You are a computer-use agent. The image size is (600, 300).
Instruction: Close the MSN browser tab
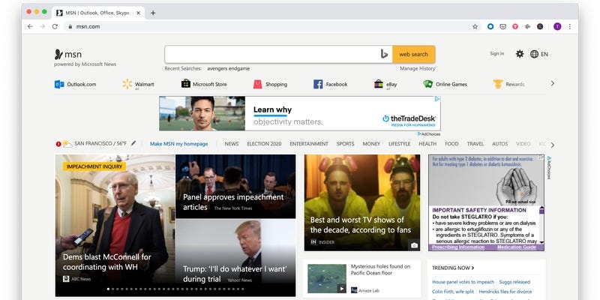(138, 13)
